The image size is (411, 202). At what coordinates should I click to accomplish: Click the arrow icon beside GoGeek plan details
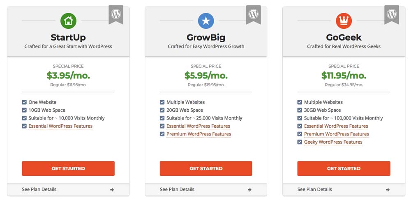point(388,190)
